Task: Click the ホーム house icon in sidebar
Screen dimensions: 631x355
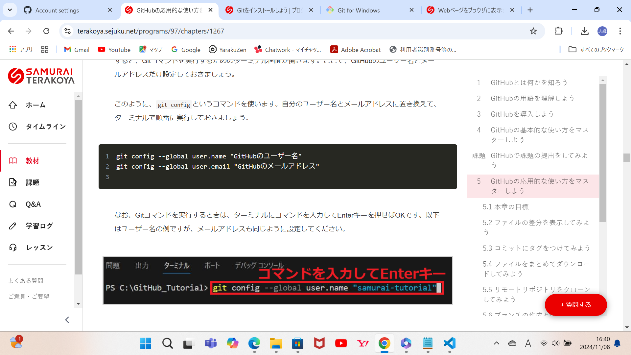Action: click(x=13, y=105)
